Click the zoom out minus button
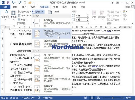The image size is (135, 100). 103,98
